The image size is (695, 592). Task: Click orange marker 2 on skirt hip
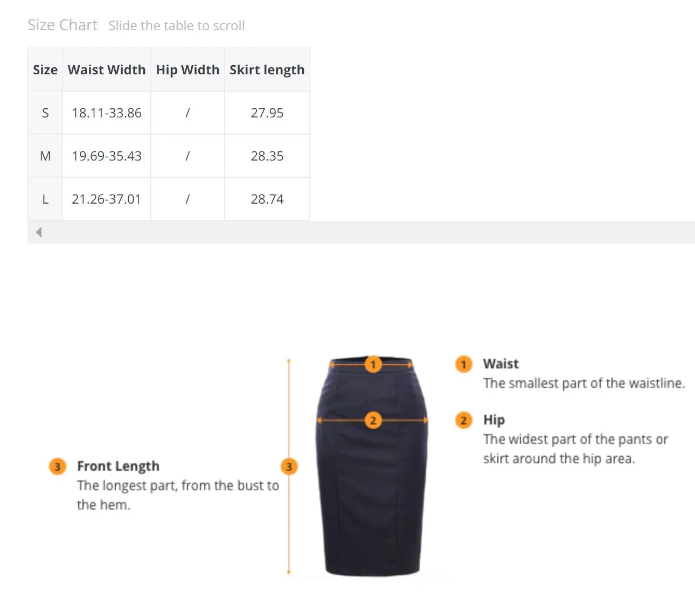click(x=373, y=420)
